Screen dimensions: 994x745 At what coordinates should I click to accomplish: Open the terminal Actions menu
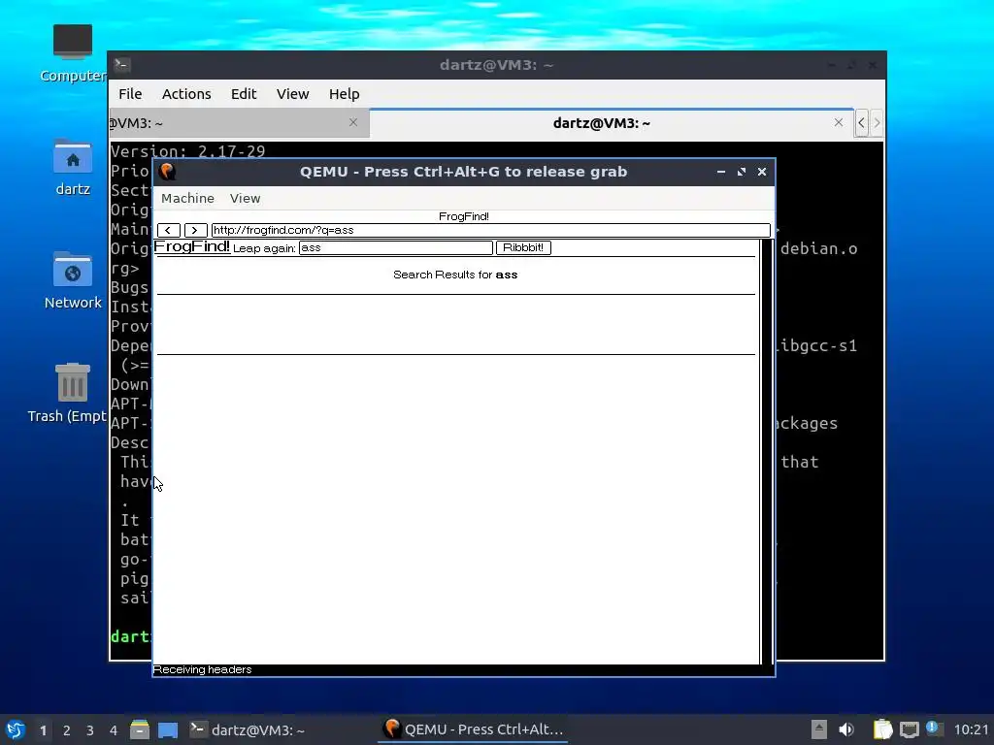pos(186,94)
